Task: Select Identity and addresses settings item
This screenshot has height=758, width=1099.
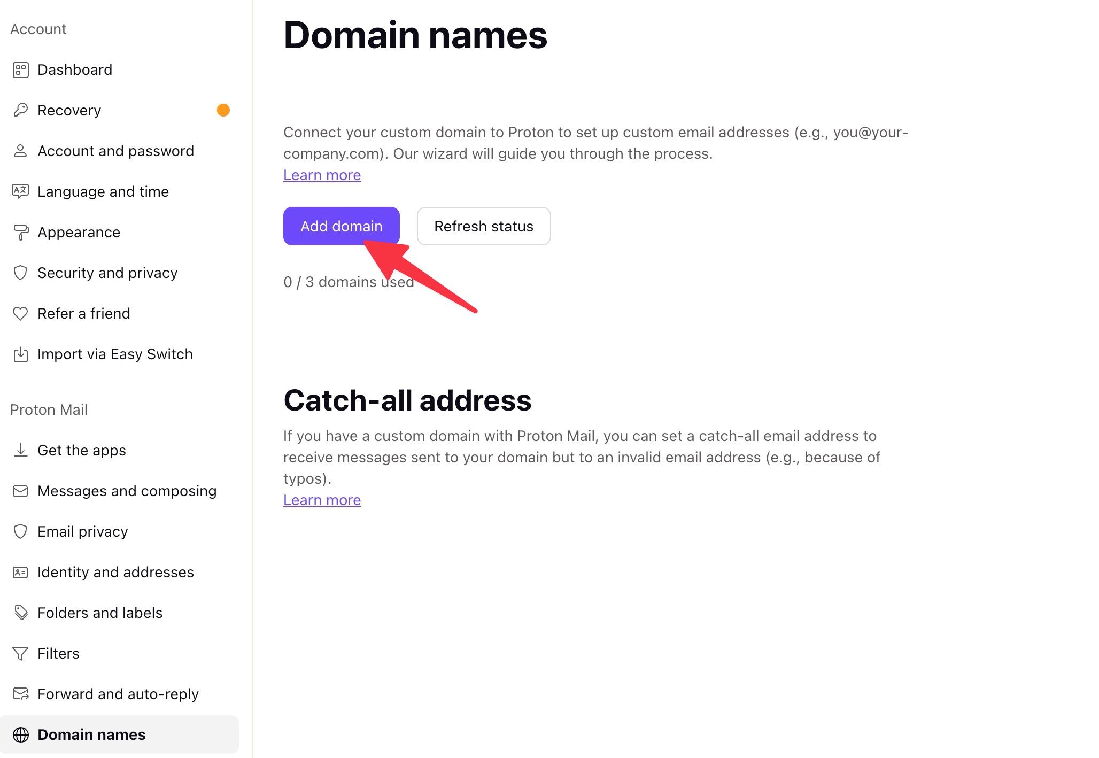Action: click(116, 572)
